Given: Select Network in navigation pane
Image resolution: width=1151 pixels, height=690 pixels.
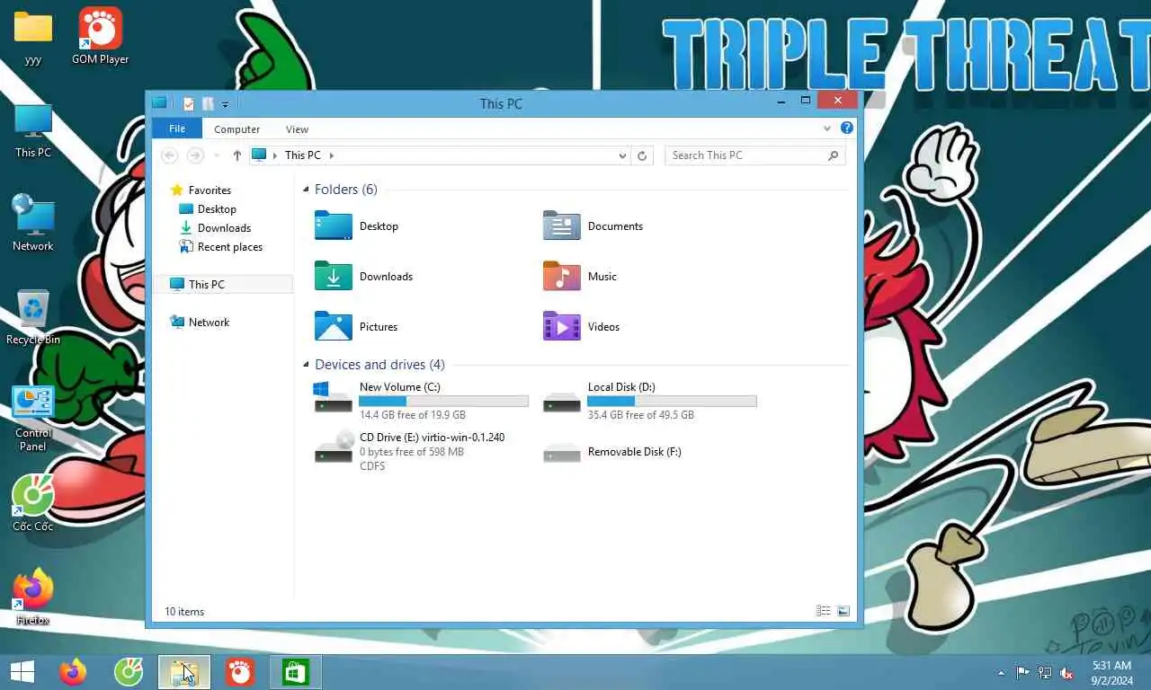Looking at the screenshot, I should 209,323.
